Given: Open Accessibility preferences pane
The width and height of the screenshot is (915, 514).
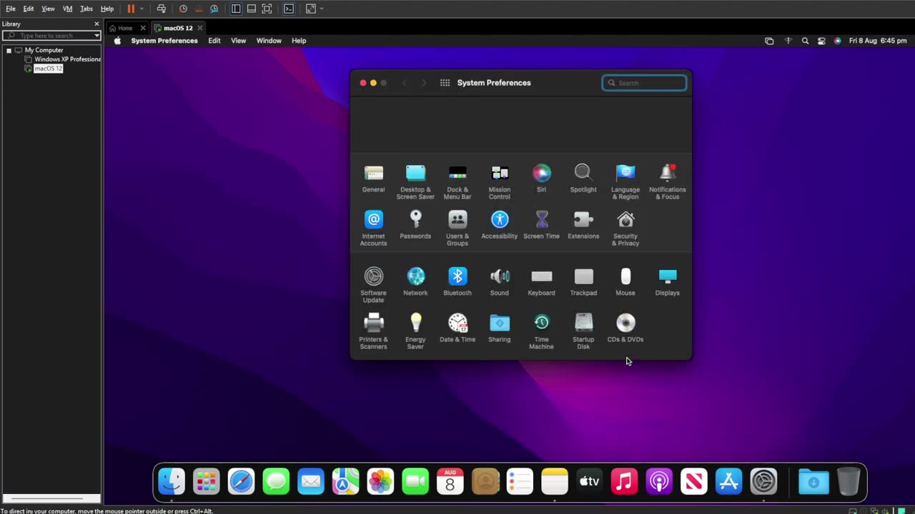Looking at the screenshot, I should coord(500,226).
